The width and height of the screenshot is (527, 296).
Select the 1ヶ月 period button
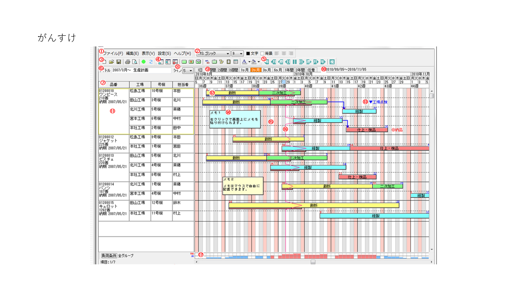(244, 69)
